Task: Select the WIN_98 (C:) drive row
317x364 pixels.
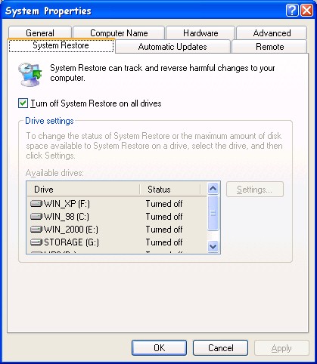Action: click(x=117, y=216)
